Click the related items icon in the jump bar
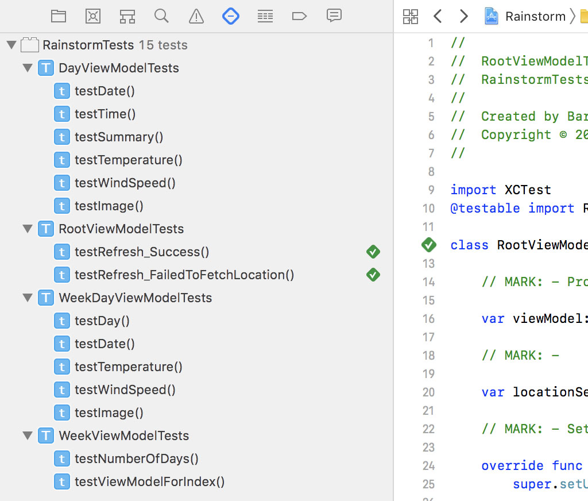 coord(411,16)
